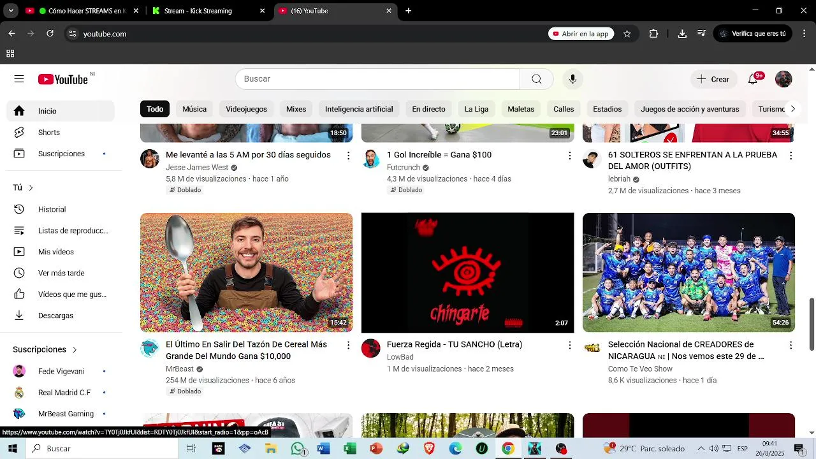Open Fede Vigevani subscription
This screenshot has width=816, height=459.
(61, 371)
